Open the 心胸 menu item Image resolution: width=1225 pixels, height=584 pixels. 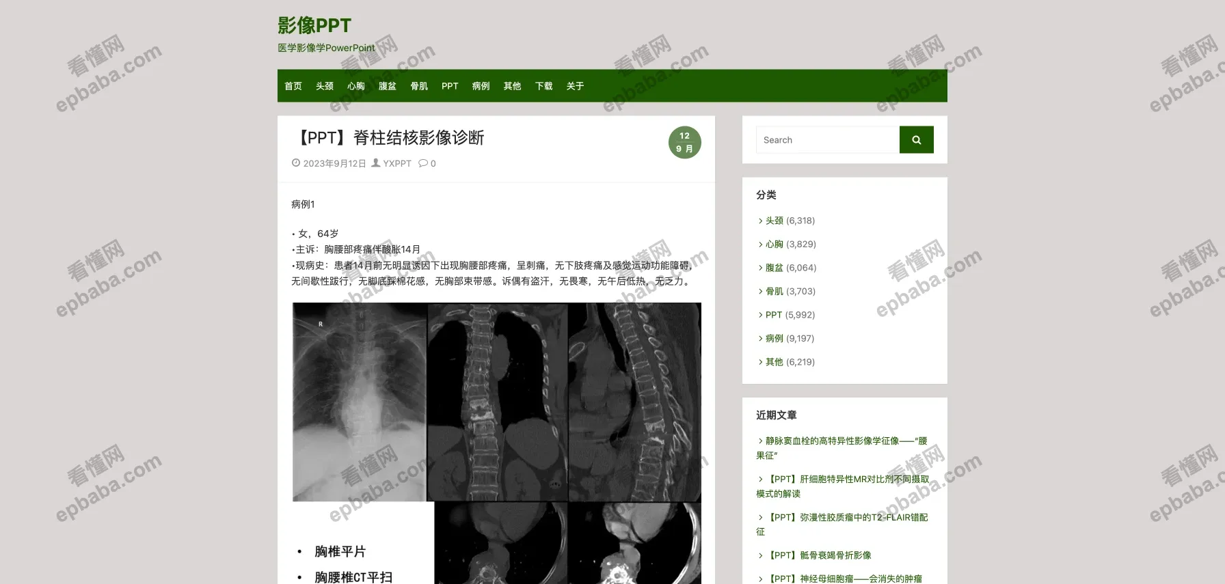[356, 86]
